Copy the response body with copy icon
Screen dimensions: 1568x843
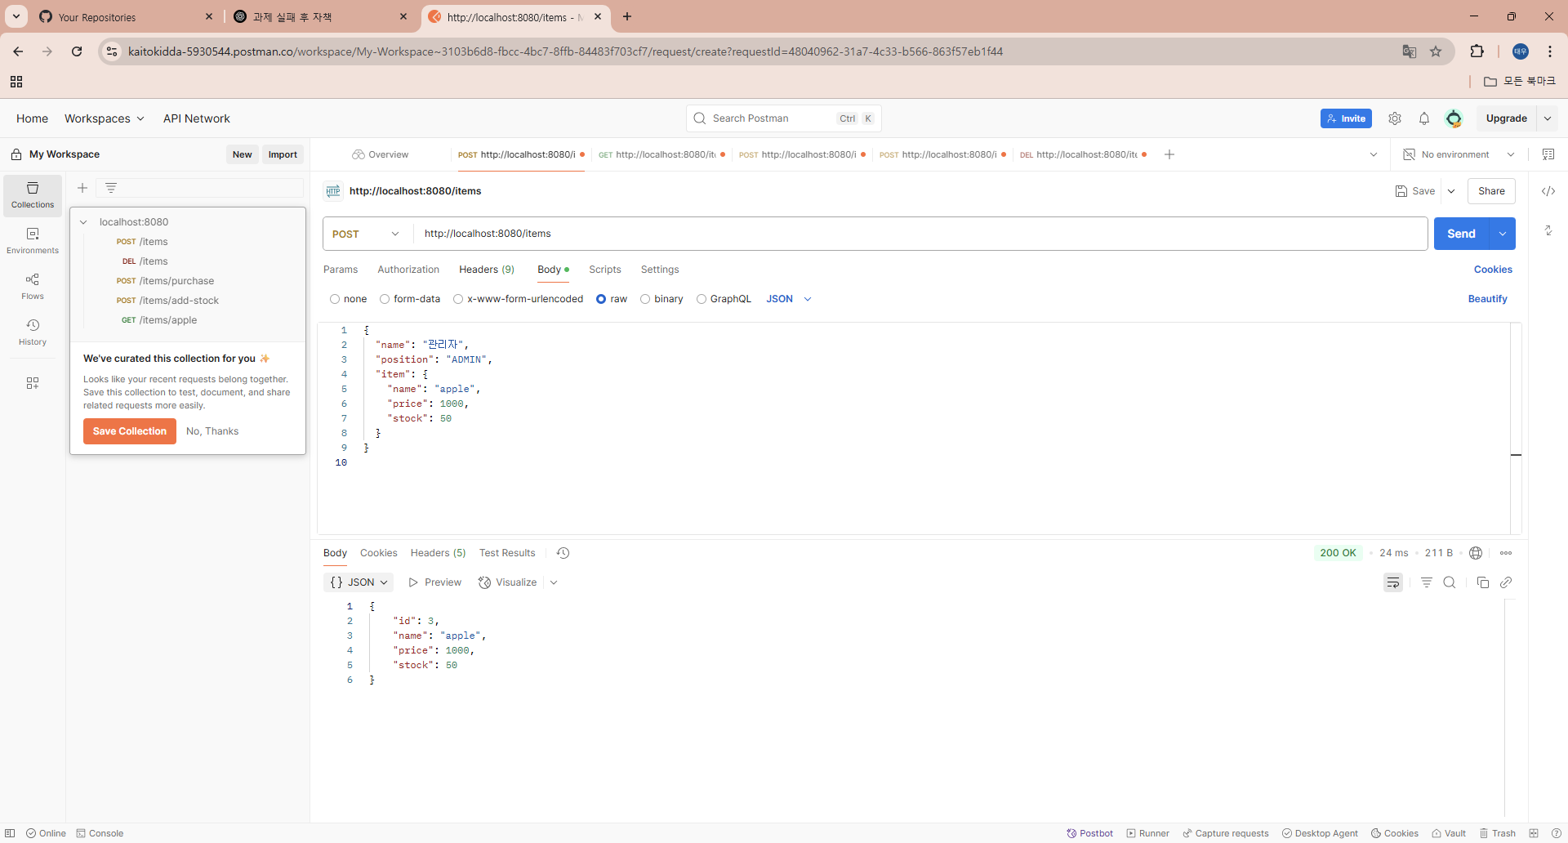(1483, 582)
